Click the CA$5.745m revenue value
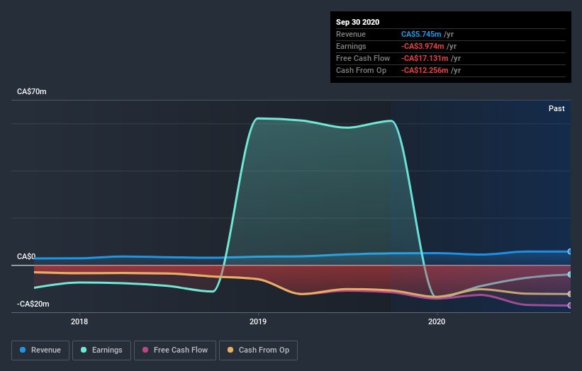This screenshot has height=371, width=582. (x=421, y=34)
